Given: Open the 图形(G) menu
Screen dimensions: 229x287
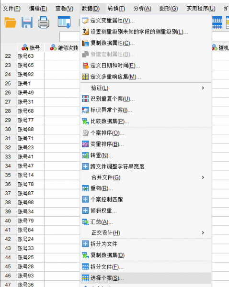Looking at the screenshot, I should (169, 9).
